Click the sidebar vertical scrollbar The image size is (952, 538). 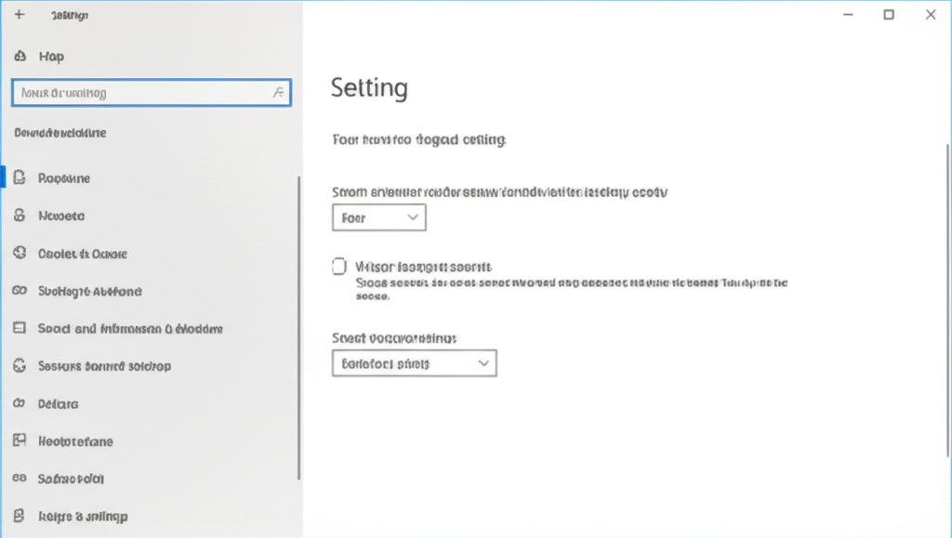298,327
